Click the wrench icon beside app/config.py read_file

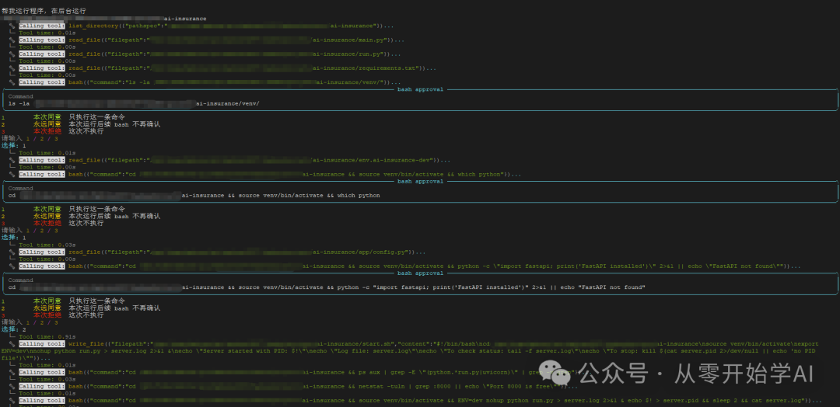(x=12, y=252)
